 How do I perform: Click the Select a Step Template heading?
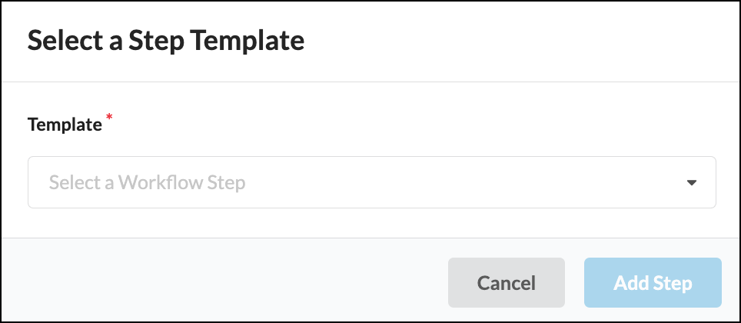pyautogui.click(x=166, y=41)
